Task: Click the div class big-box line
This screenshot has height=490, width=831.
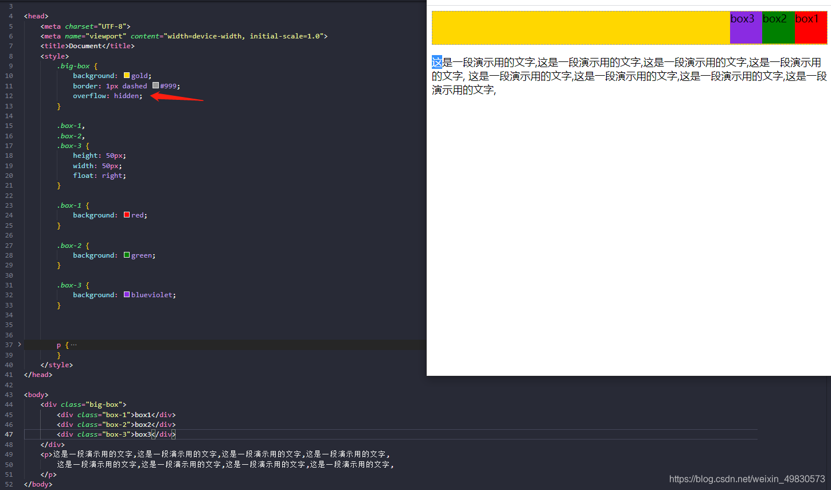Action: tap(84, 405)
